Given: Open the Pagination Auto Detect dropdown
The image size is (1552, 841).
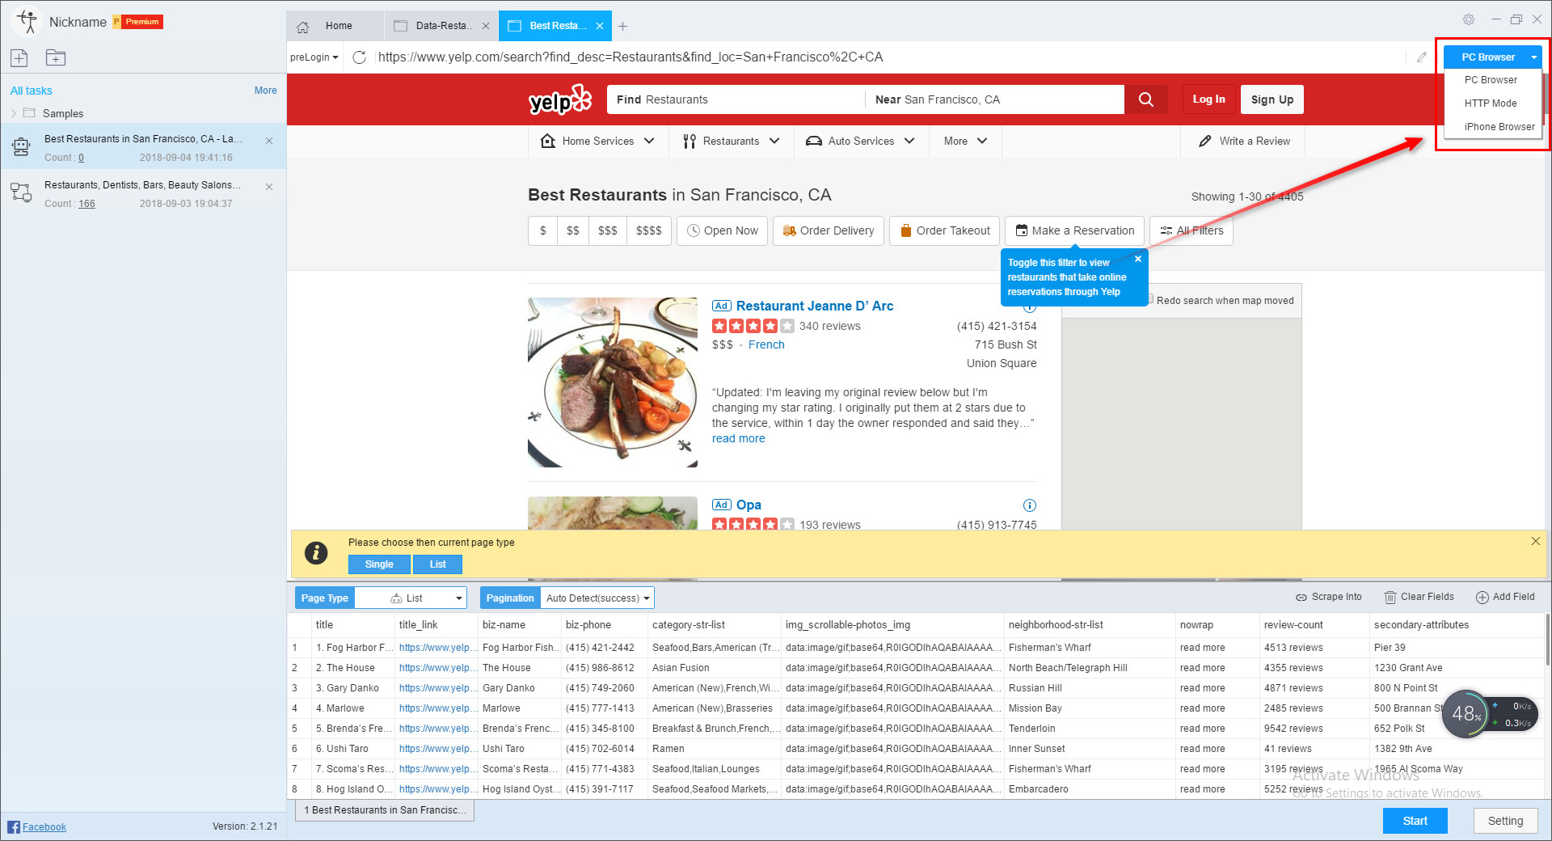Looking at the screenshot, I should pos(597,598).
